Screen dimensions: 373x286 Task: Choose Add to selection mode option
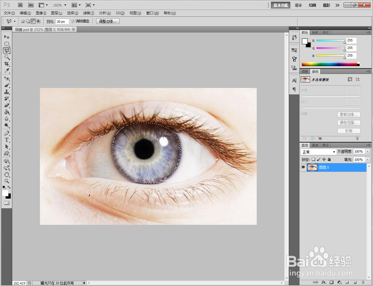28,21
